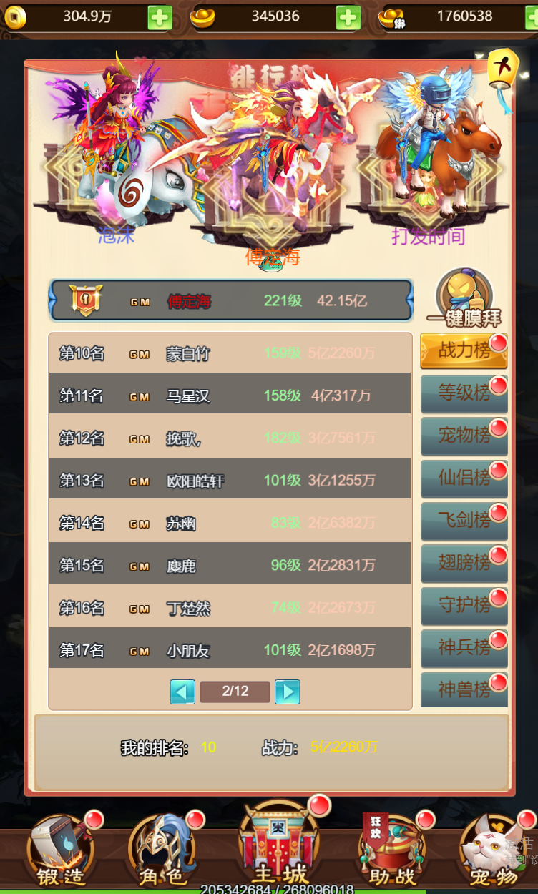Add gold coins with the plus icon
This screenshot has width=538, height=894.
[160, 17]
